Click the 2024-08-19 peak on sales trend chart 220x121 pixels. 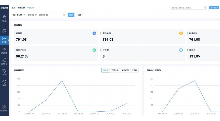[62, 81]
